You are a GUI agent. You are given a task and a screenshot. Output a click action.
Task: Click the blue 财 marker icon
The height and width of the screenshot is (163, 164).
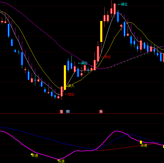coord(68,111)
